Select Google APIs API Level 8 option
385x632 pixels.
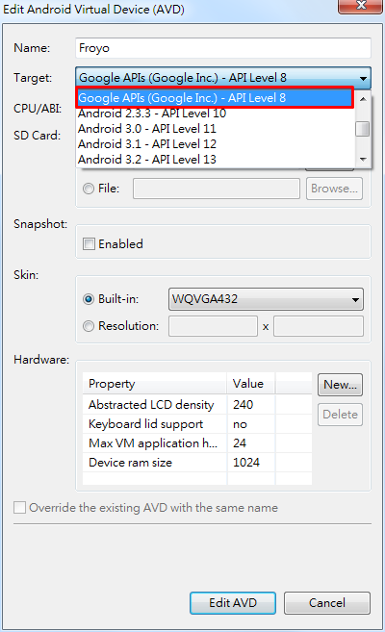[x=215, y=97]
